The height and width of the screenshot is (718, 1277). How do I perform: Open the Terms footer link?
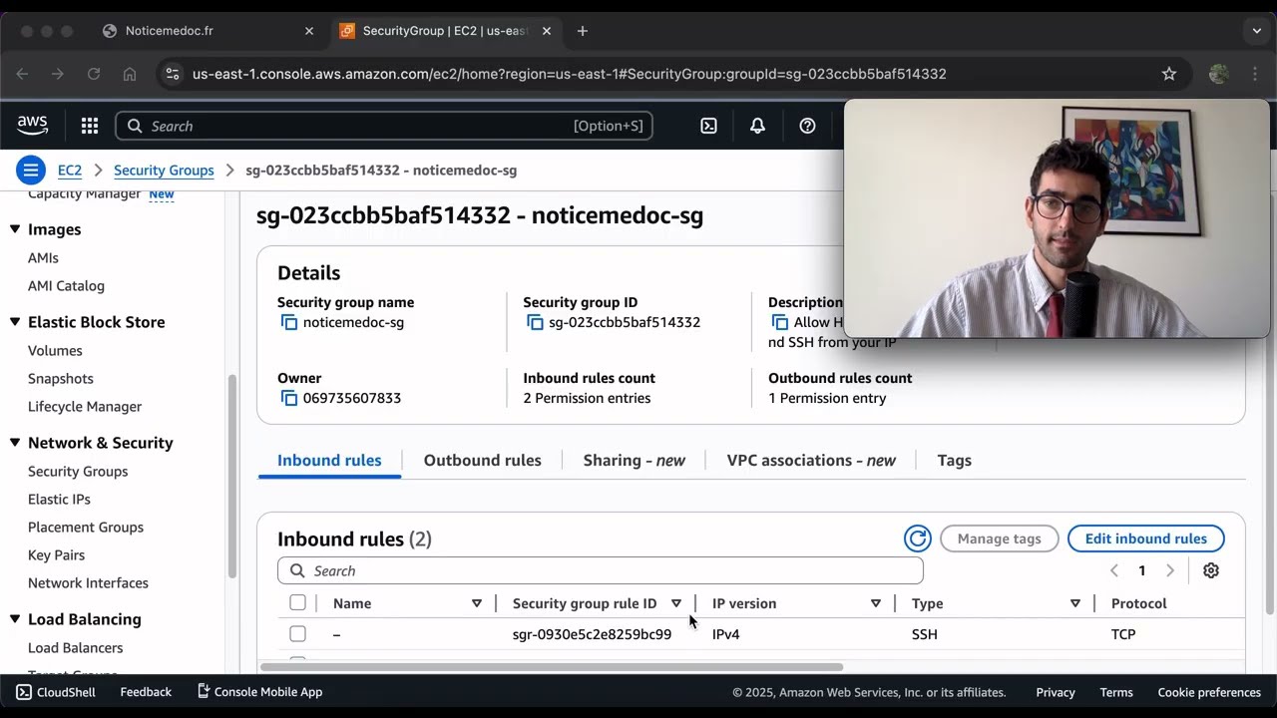pos(1116,692)
